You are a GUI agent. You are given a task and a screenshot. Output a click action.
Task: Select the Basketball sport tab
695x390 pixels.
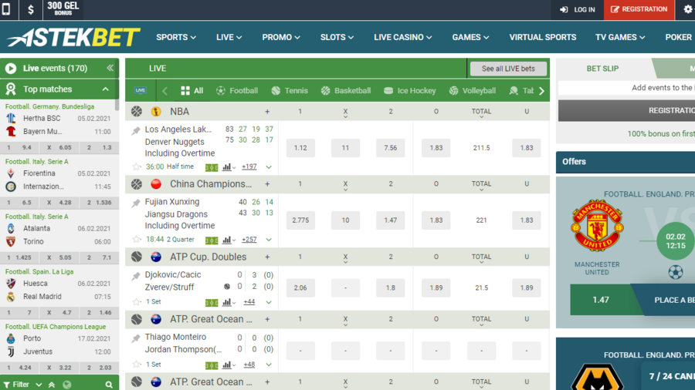pos(346,90)
